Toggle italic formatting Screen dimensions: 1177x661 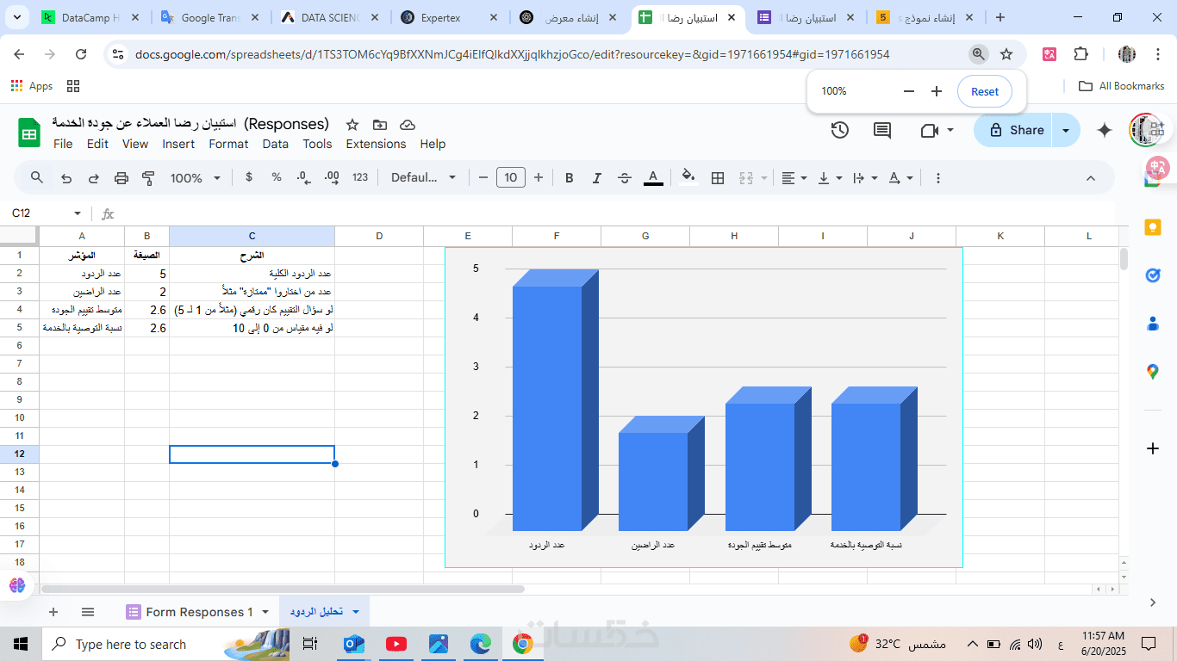click(x=596, y=178)
